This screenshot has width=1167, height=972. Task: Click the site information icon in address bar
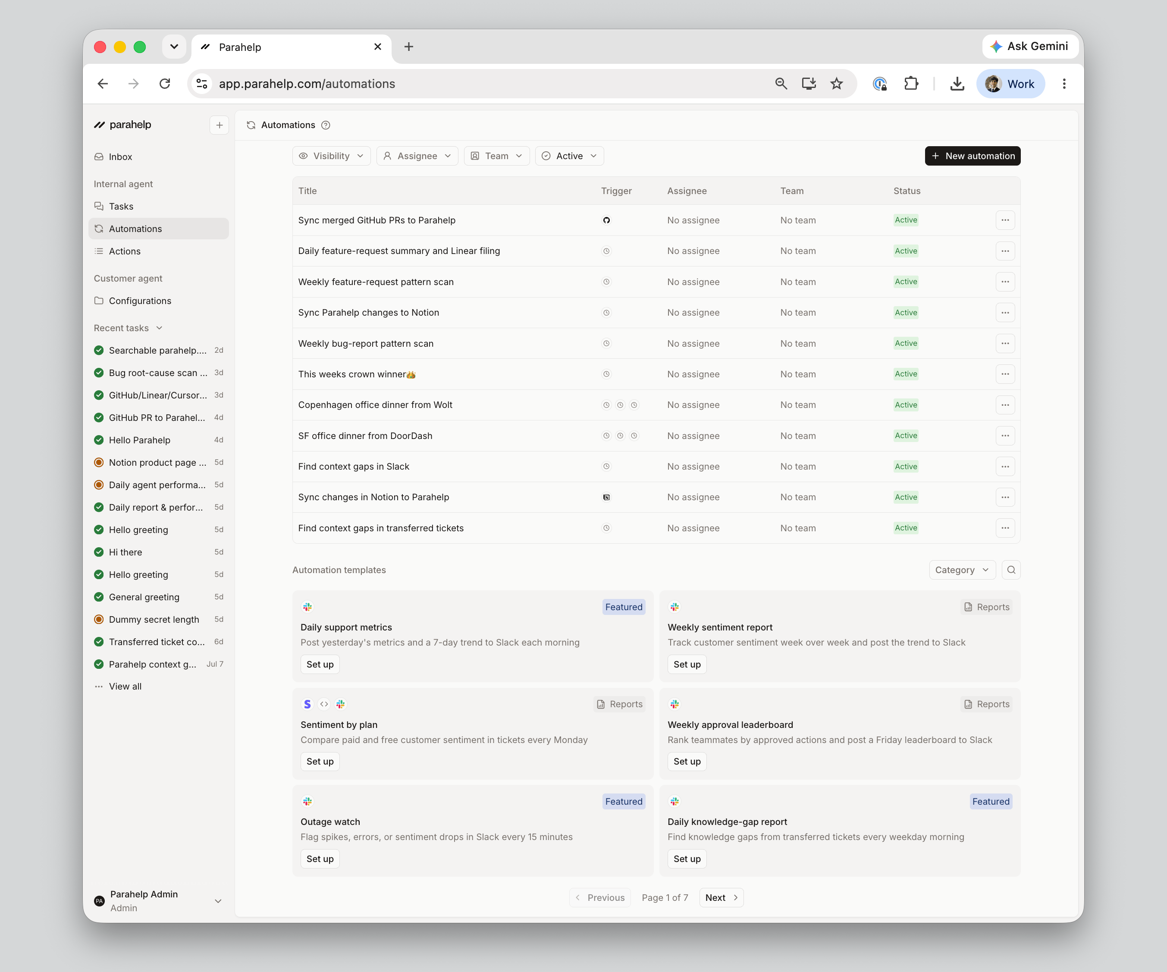point(202,84)
